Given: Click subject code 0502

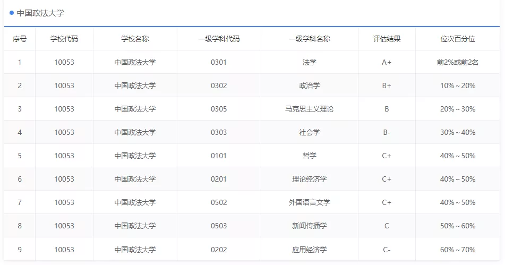Looking at the screenshot, I should [x=219, y=202].
